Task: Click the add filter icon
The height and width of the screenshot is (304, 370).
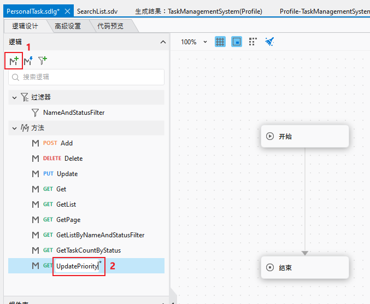Action: pos(42,61)
